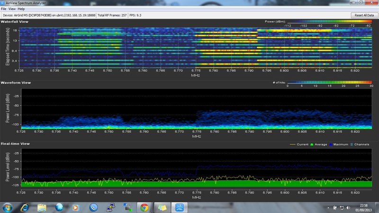Open the View menu

pos(12,9)
